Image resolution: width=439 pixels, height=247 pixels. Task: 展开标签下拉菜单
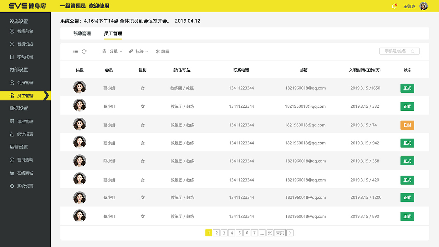tap(139, 51)
